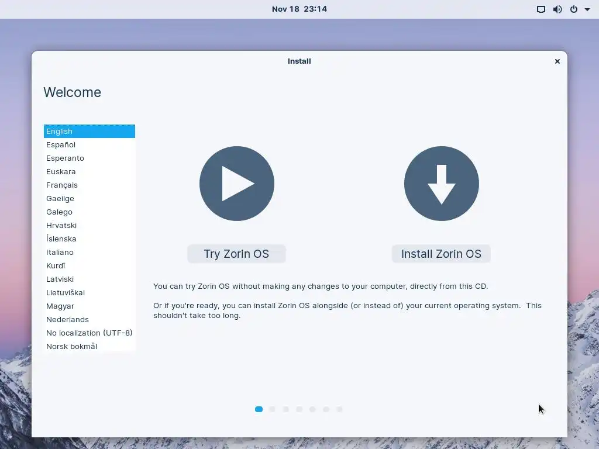This screenshot has width=599, height=449.
Task: Pick Nederlands from the languages
Action: click(89, 320)
